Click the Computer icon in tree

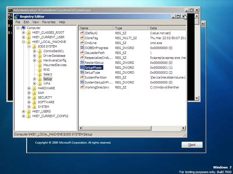(x=24, y=28)
